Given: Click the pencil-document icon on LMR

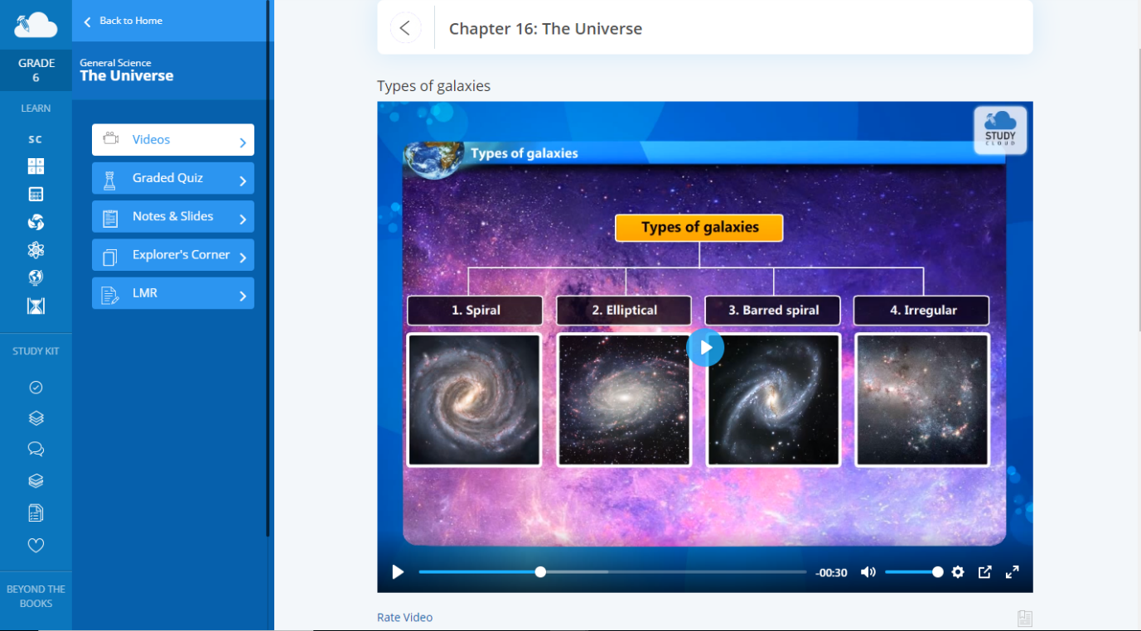Looking at the screenshot, I should 109,295.
